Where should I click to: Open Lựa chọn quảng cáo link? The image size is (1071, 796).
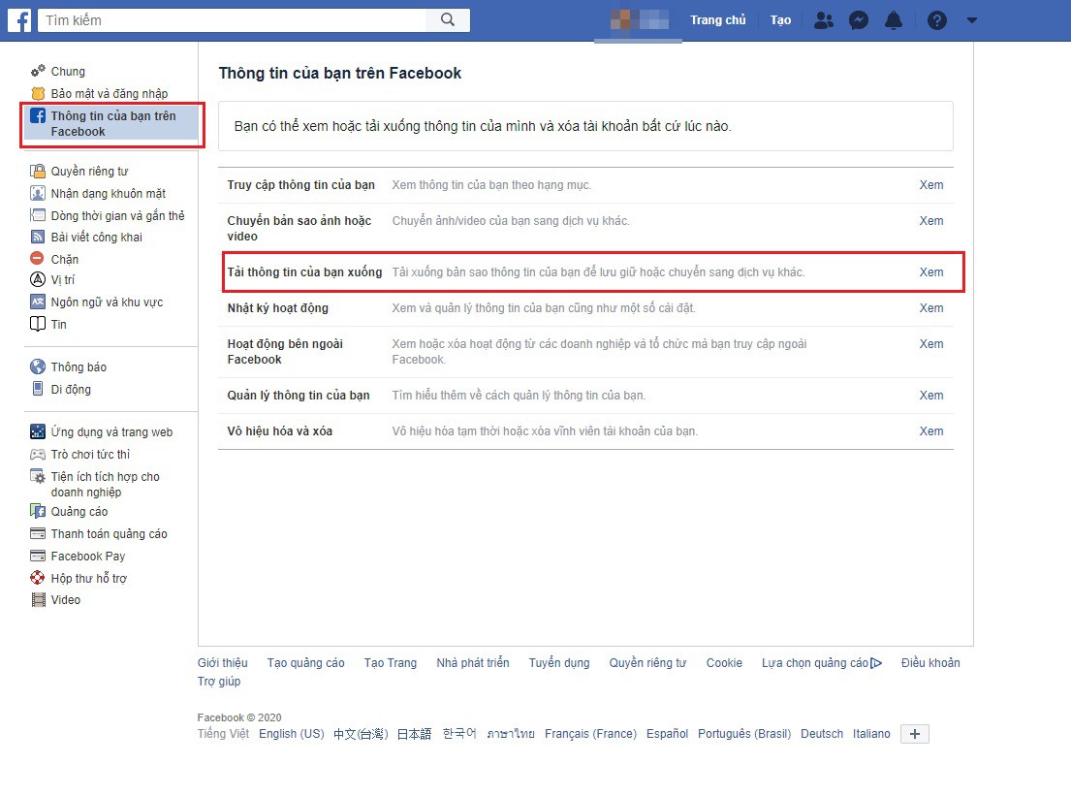click(822, 663)
